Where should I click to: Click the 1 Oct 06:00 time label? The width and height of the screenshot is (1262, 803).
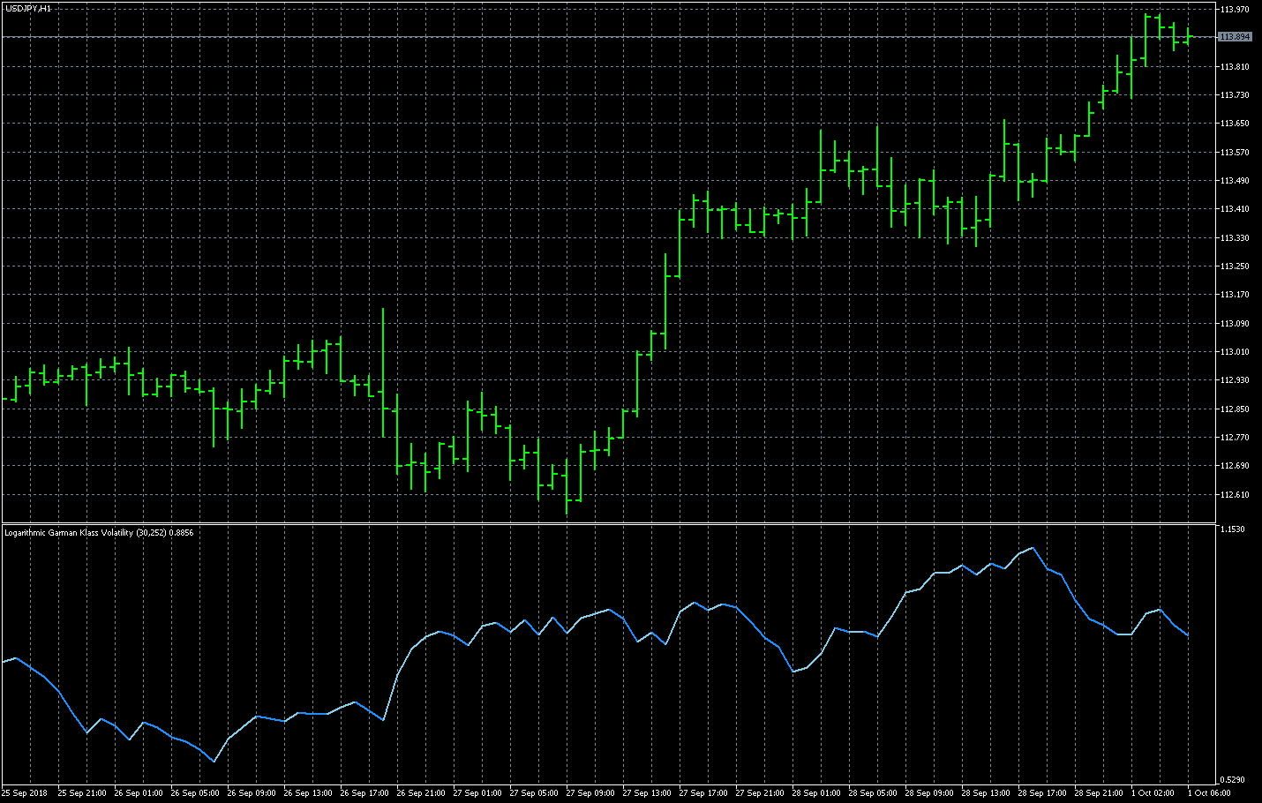point(1208,793)
